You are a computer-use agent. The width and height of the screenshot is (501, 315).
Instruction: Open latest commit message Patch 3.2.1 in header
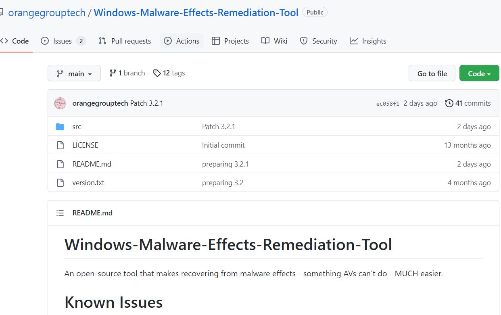coord(146,103)
